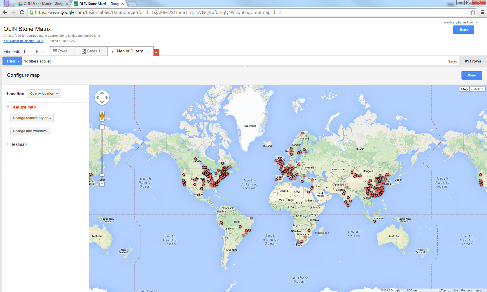Open the Edit menu
This screenshot has width=487, height=292.
tap(17, 52)
